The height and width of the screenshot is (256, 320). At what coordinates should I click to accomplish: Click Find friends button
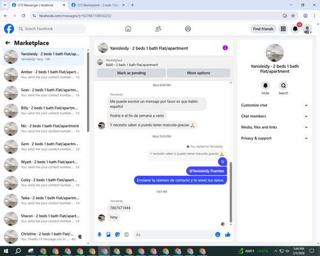pyautogui.click(x=263, y=29)
